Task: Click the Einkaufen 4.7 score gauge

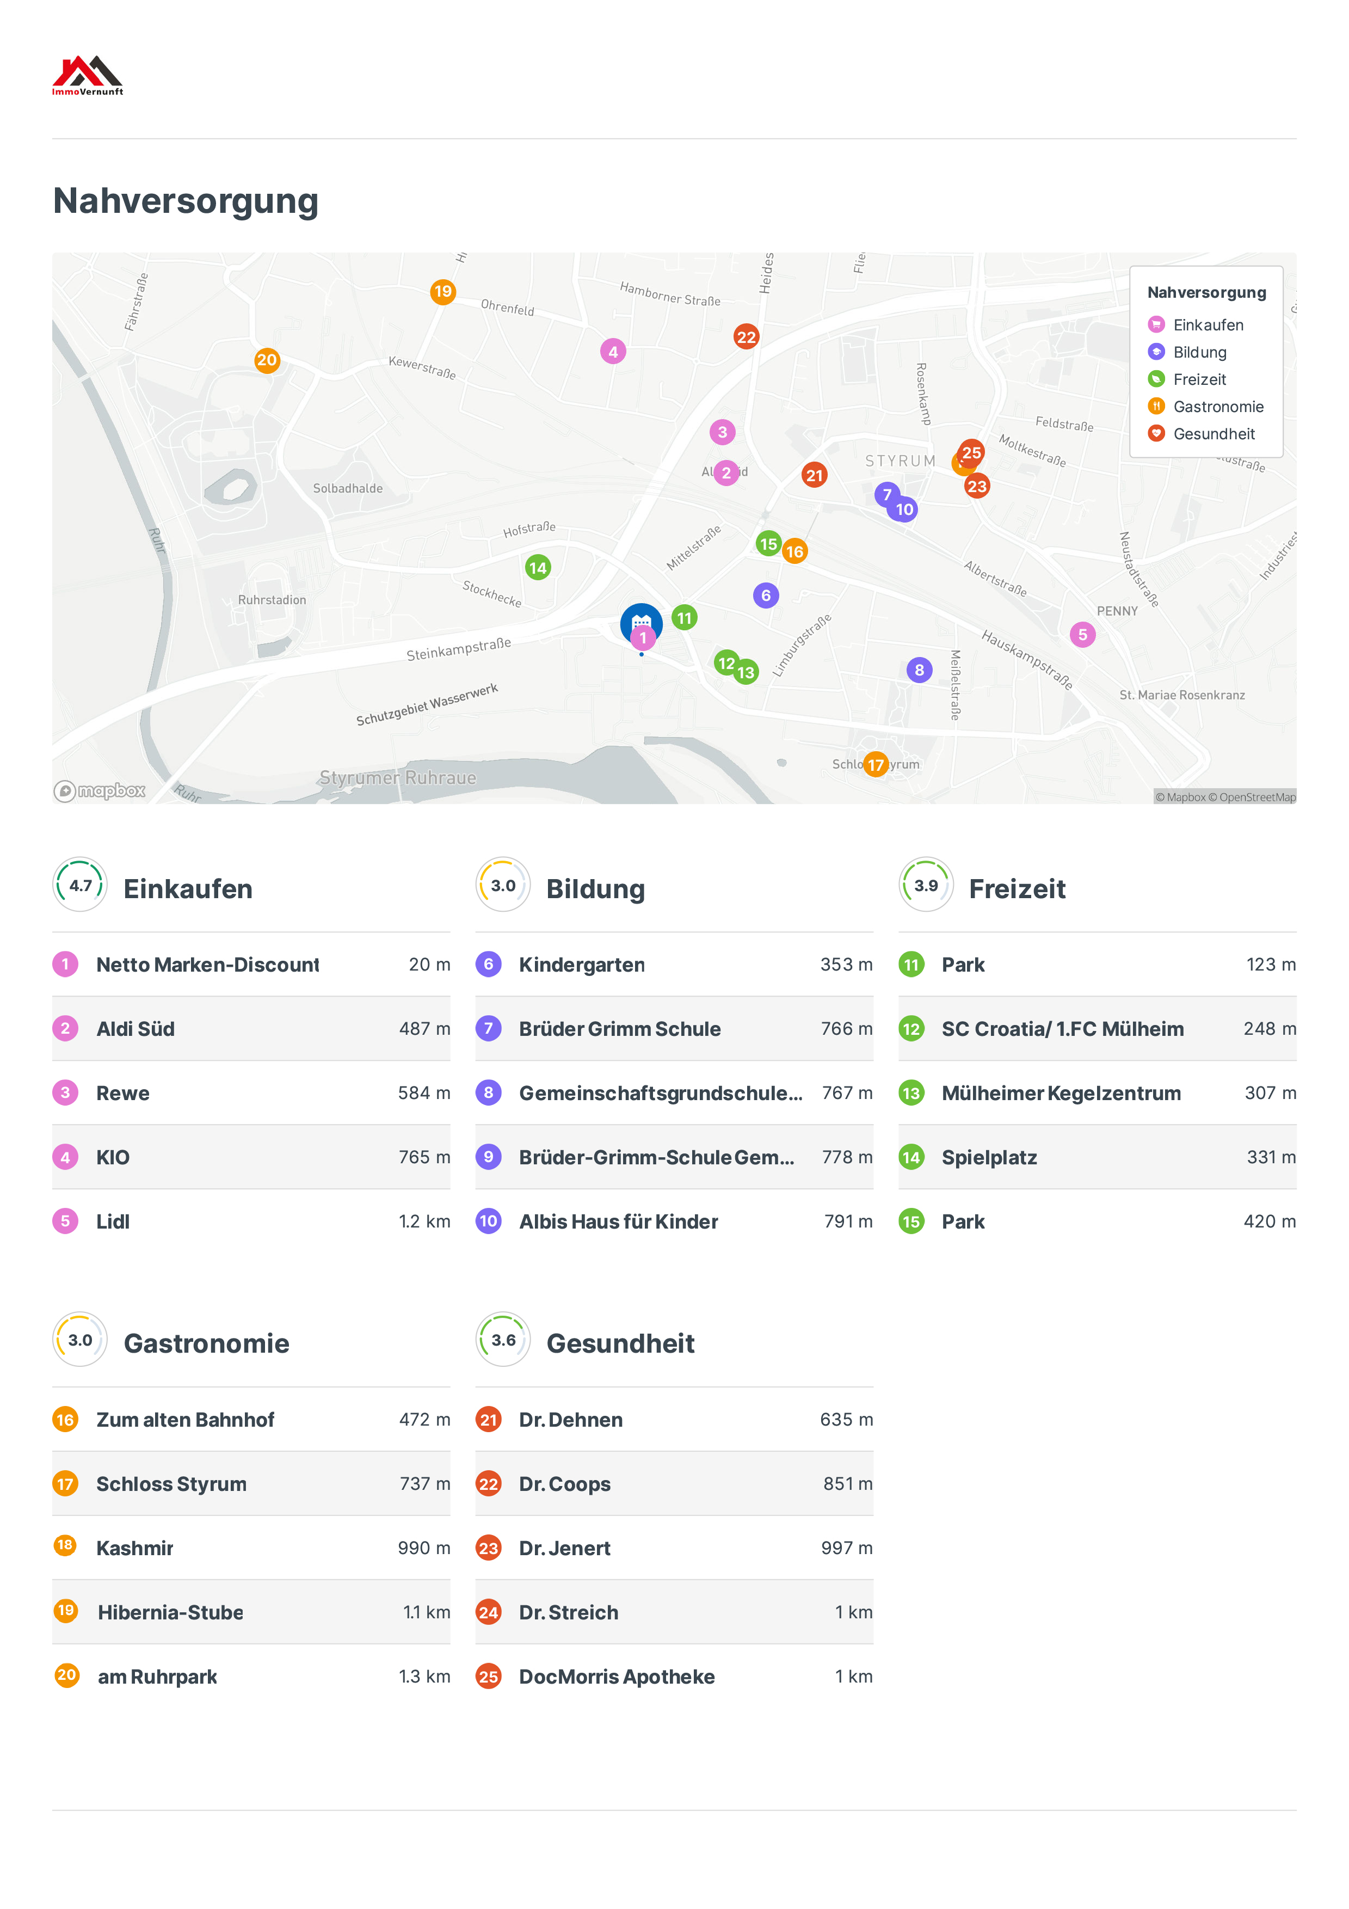Action: [x=80, y=886]
